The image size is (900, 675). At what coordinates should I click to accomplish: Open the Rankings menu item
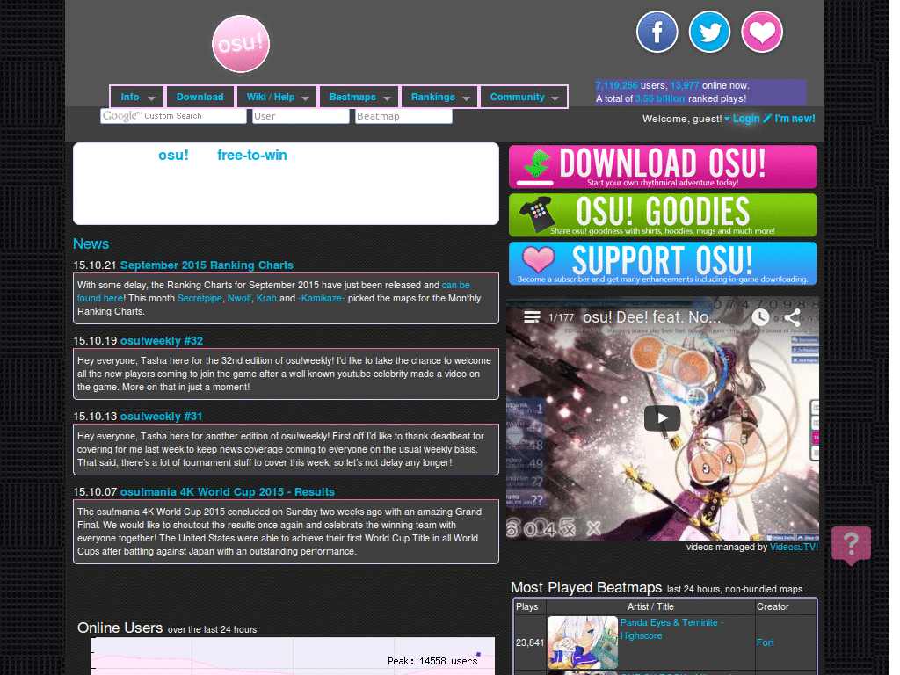tap(432, 97)
